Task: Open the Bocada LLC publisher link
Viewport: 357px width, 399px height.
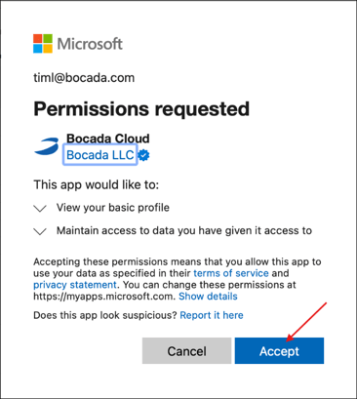Action: 100,155
